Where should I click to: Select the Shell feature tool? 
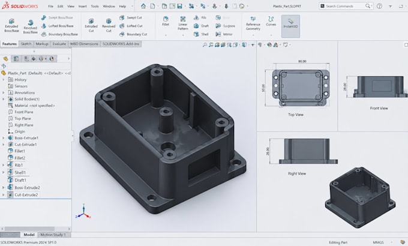pyautogui.click(x=201, y=34)
